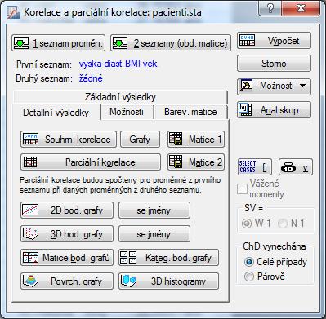Click the matrix save icon on Matice 1
The height and width of the screenshot is (319, 326).
pos(176,138)
